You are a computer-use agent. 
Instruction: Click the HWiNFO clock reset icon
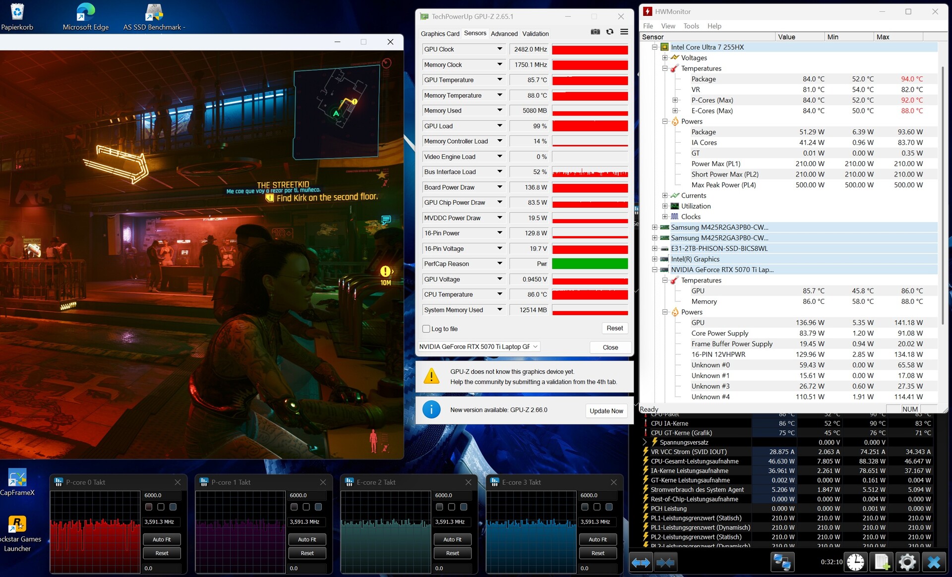tap(855, 562)
